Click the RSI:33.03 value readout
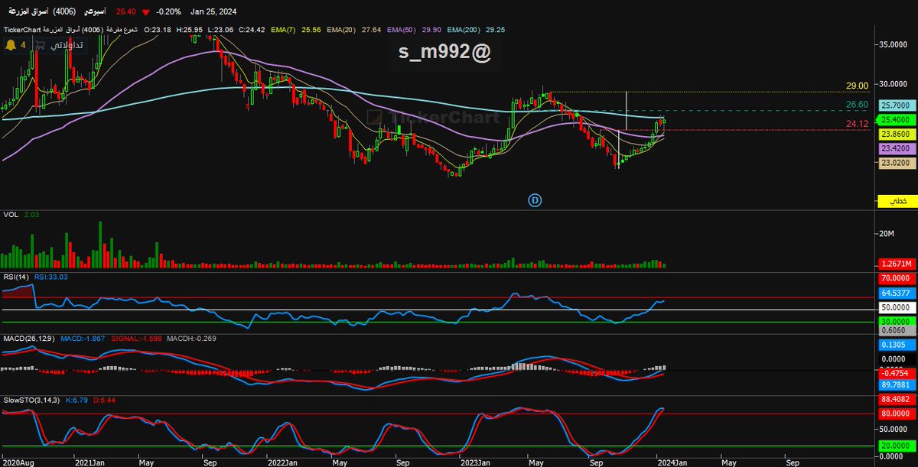Image resolution: width=918 pixels, height=467 pixels. 51,276
